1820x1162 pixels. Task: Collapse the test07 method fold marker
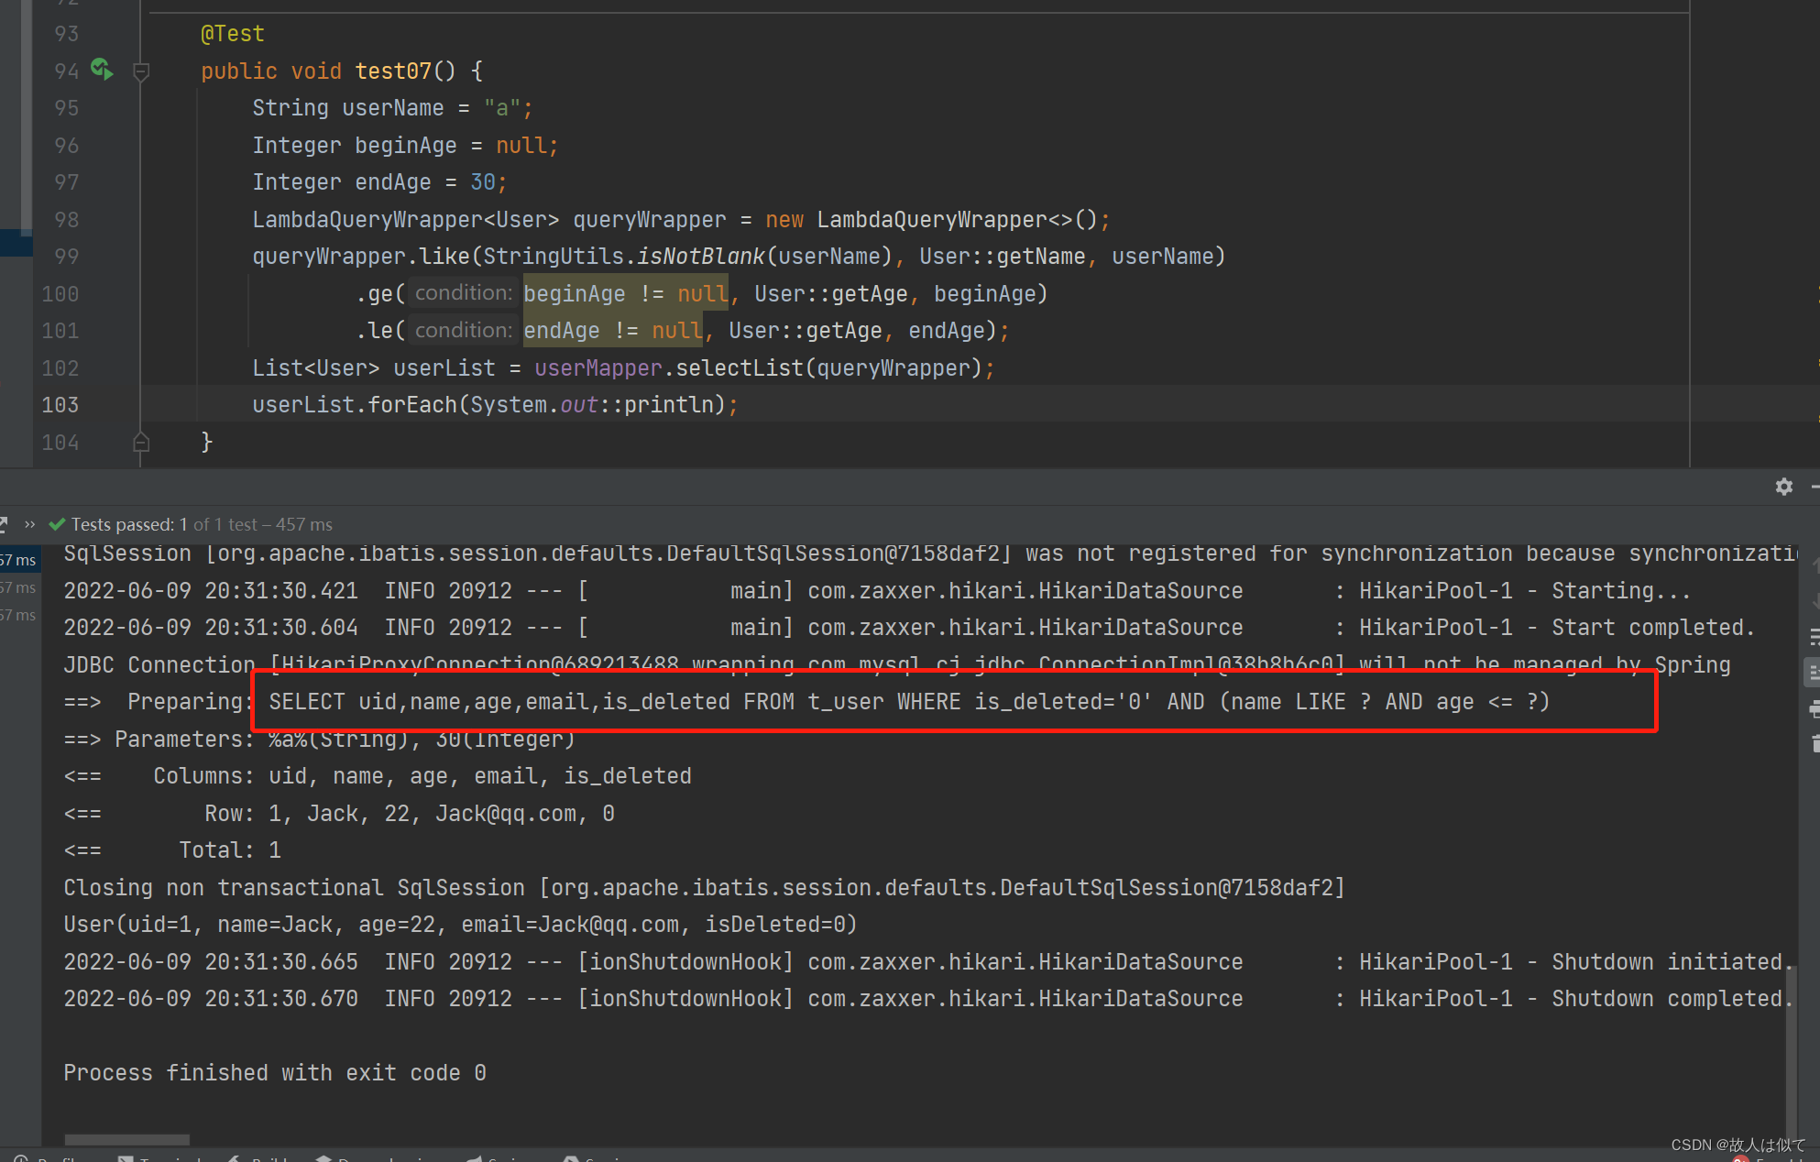[141, 71]
